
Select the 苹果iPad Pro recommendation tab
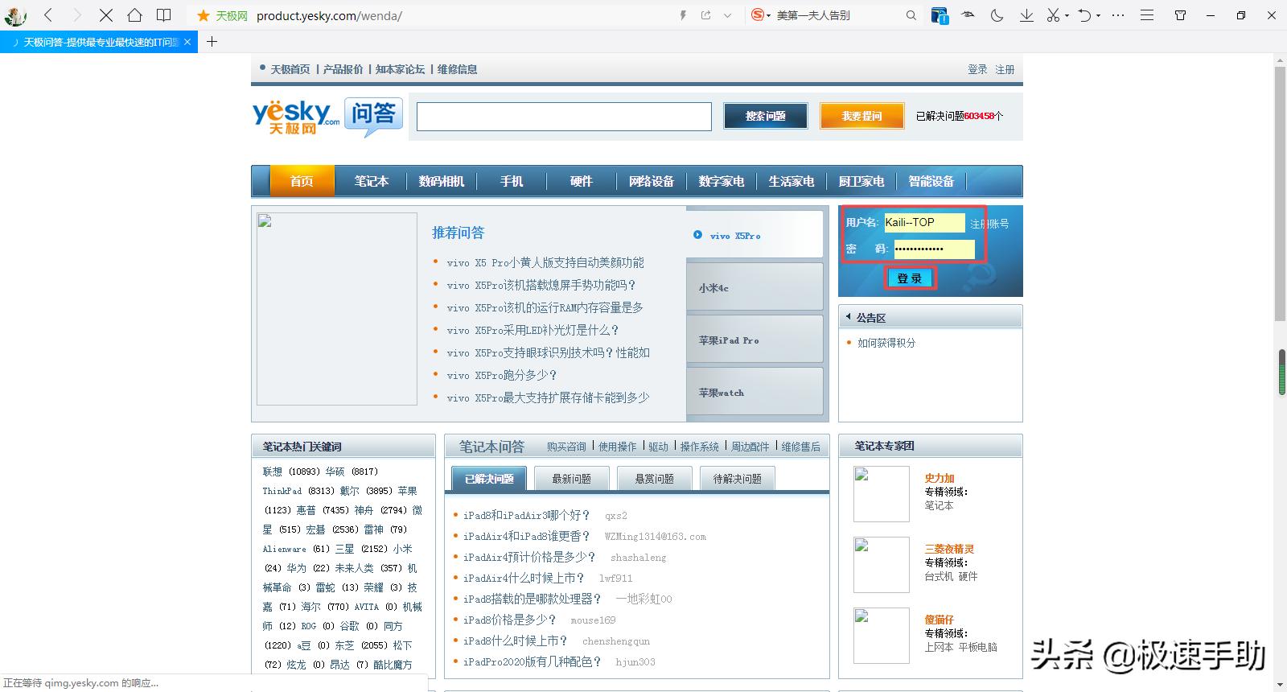tap(755, 340)
